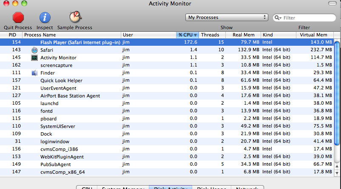Viewport: 341px width, 189px height.
Task: Switch to the Disk Usage tab
Action: pyautogui.click(x=211, y=187)
